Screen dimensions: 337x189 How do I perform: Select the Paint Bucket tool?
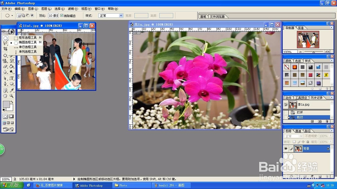11,66
